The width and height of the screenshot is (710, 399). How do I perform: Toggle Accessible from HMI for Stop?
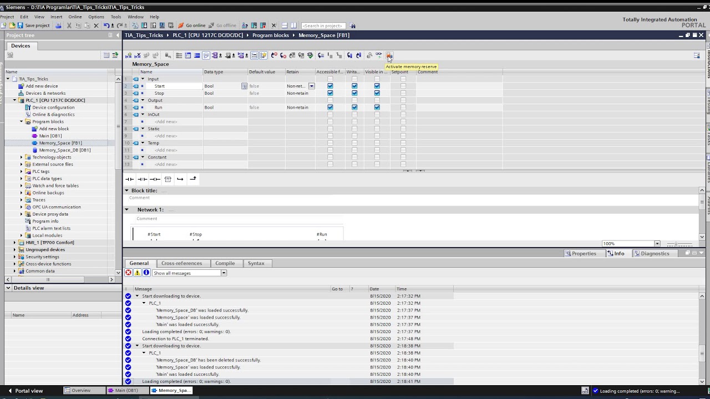pyautogui.click(x=330, y=93)
